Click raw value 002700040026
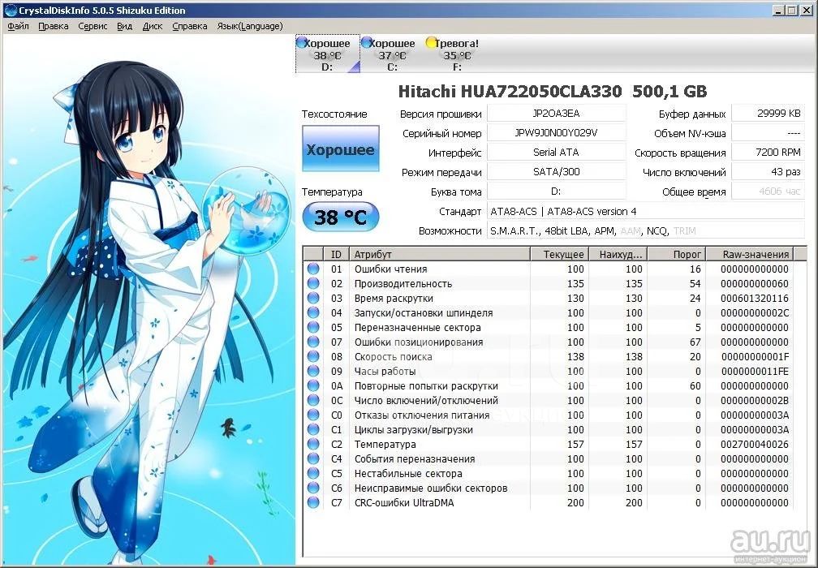This screenshot has width=818, height=568. [755, 445]
